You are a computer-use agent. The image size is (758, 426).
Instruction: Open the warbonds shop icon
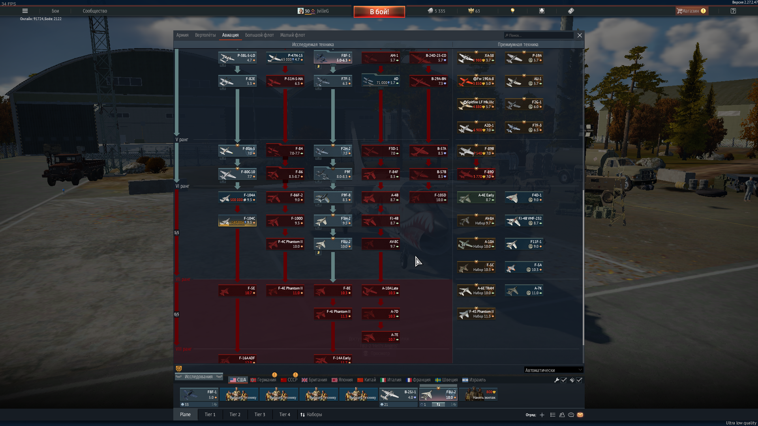(542, 11)
